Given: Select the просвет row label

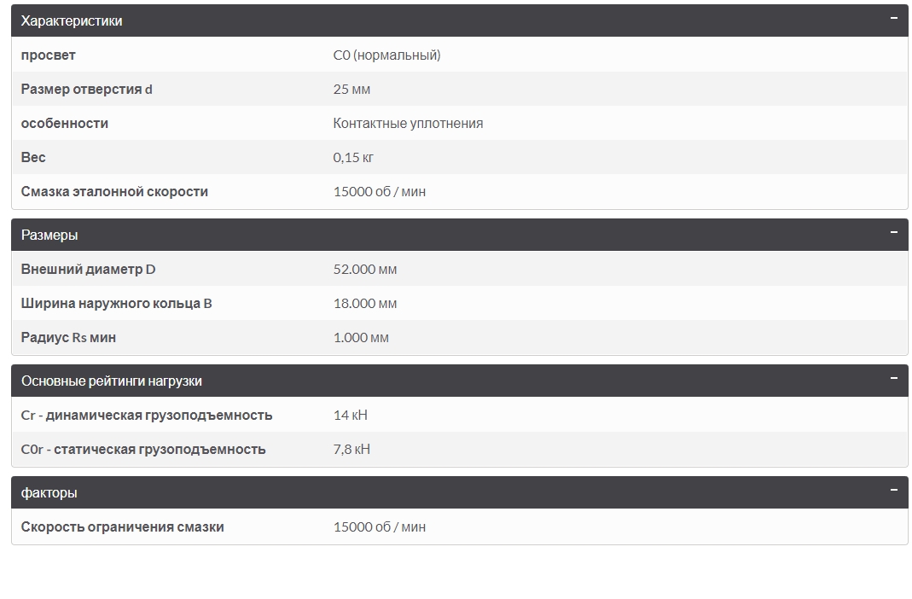Looking at the screenshot, I should [x=49, y=55].
